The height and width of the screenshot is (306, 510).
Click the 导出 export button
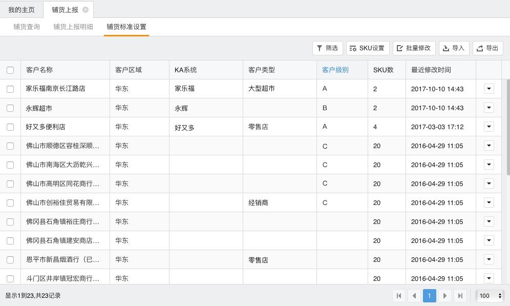point(487,48)
